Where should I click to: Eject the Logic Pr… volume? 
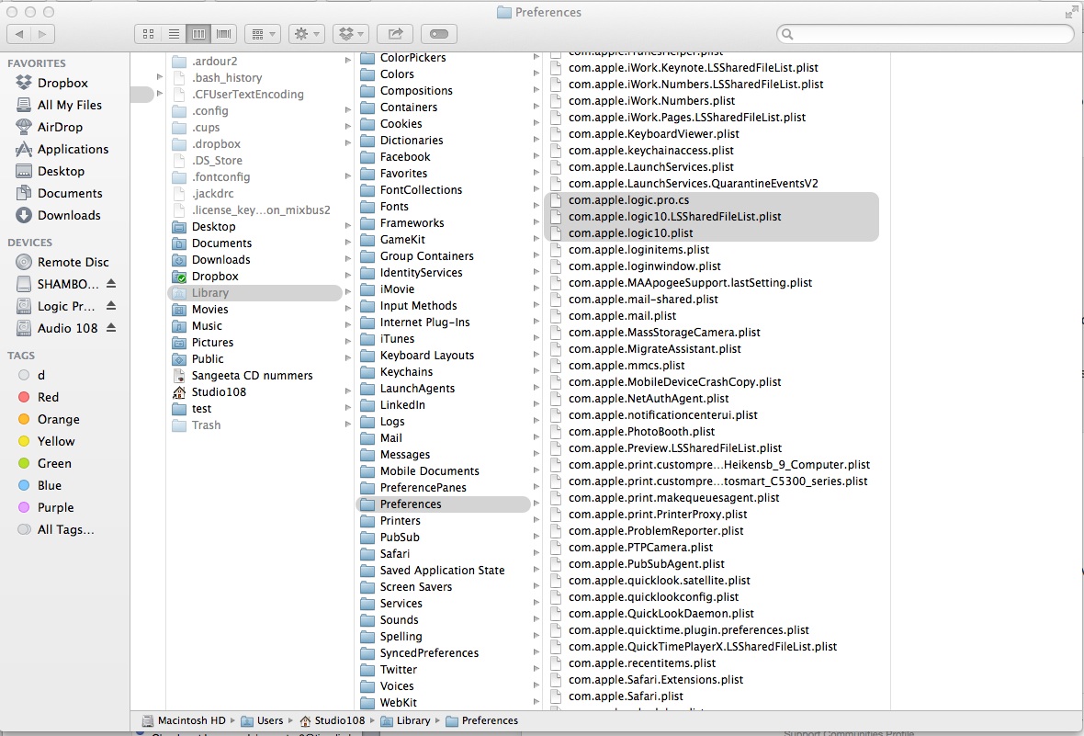[x=111, y=306]
